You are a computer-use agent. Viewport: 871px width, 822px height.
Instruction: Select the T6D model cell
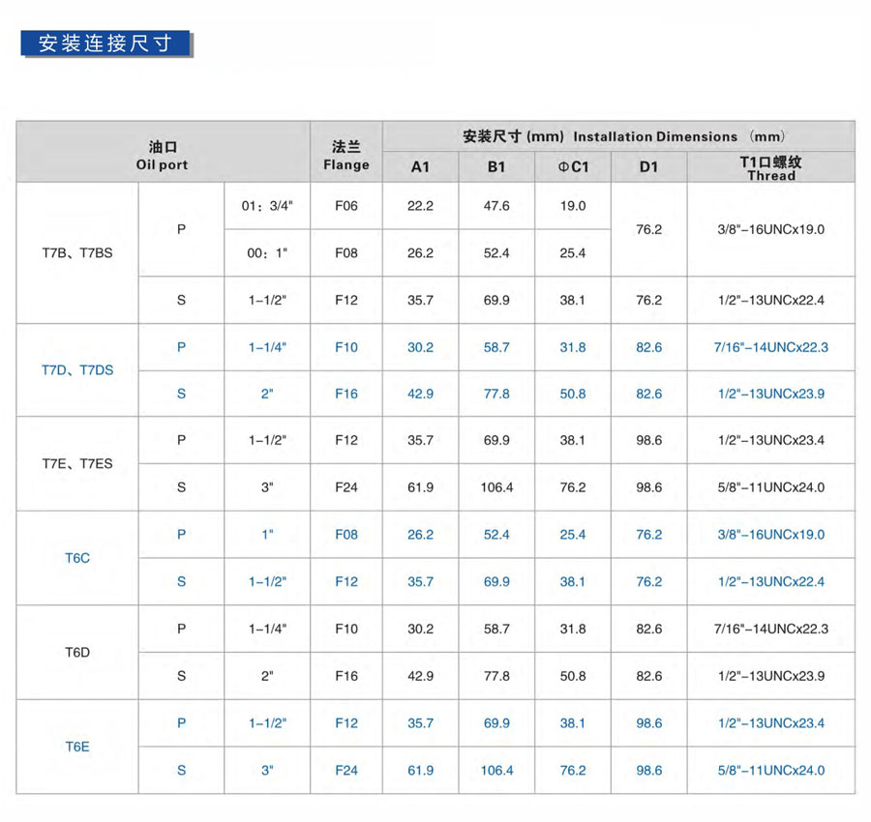pyautogui.click(x=77, y=652)
